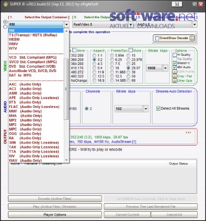This screenshot has height=221, width=206.
Task: Tick the More checkbox beside Frame/Sec
Action: (131, 50)
